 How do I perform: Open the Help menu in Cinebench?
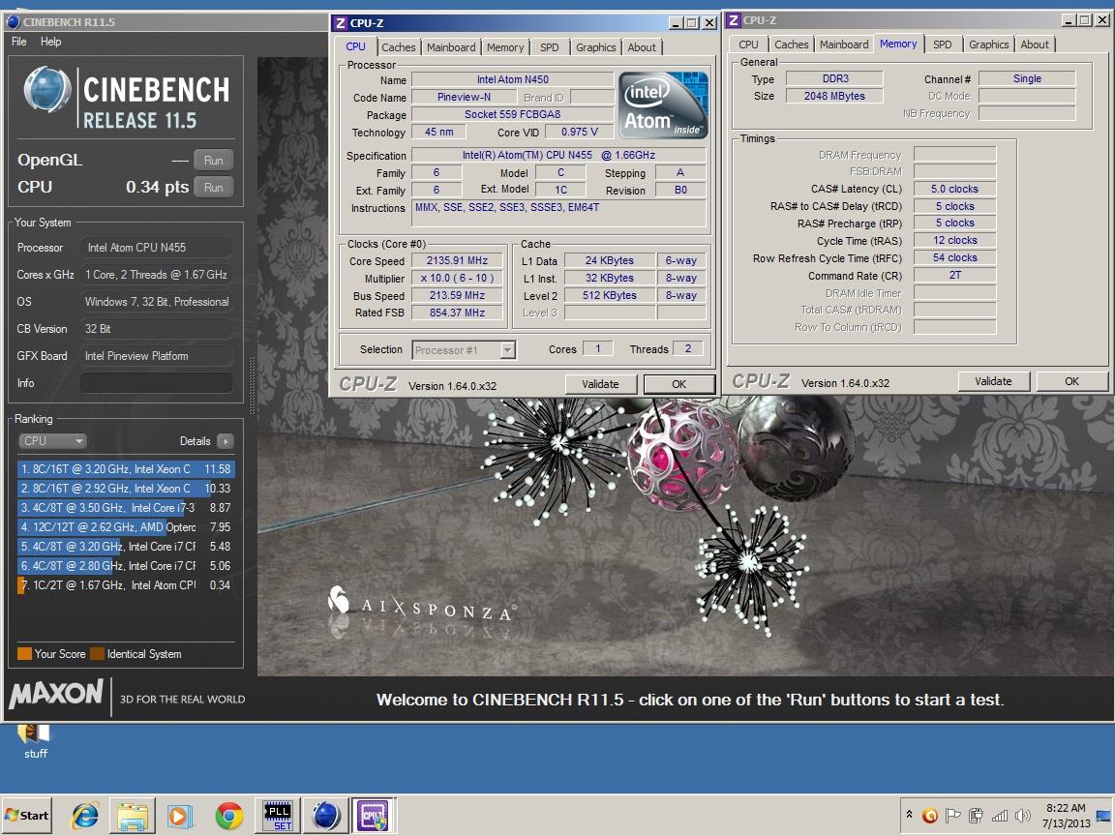pos(50,42)
